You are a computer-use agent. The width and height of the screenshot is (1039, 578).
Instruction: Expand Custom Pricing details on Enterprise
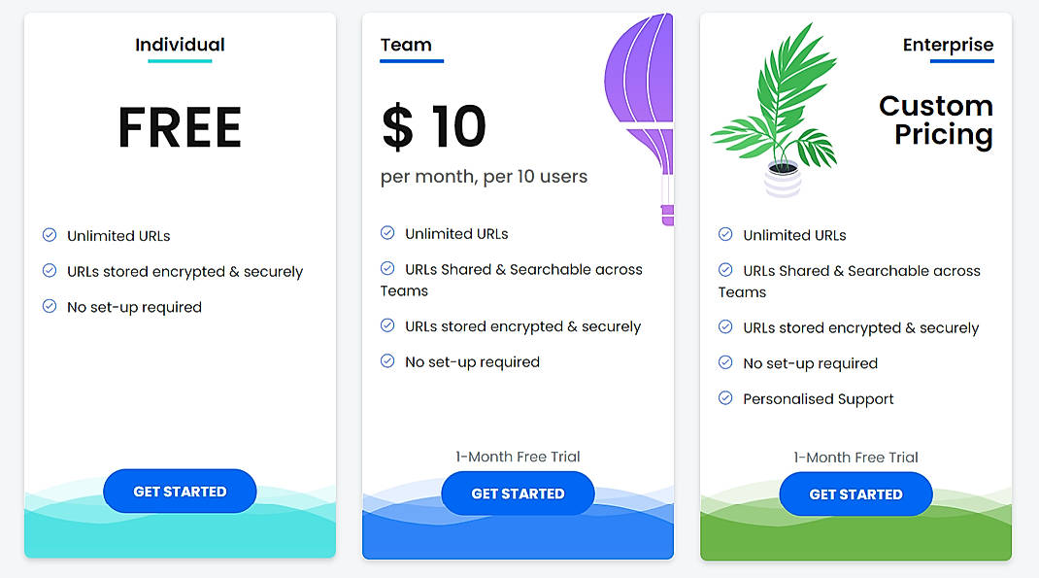point(936,119)
